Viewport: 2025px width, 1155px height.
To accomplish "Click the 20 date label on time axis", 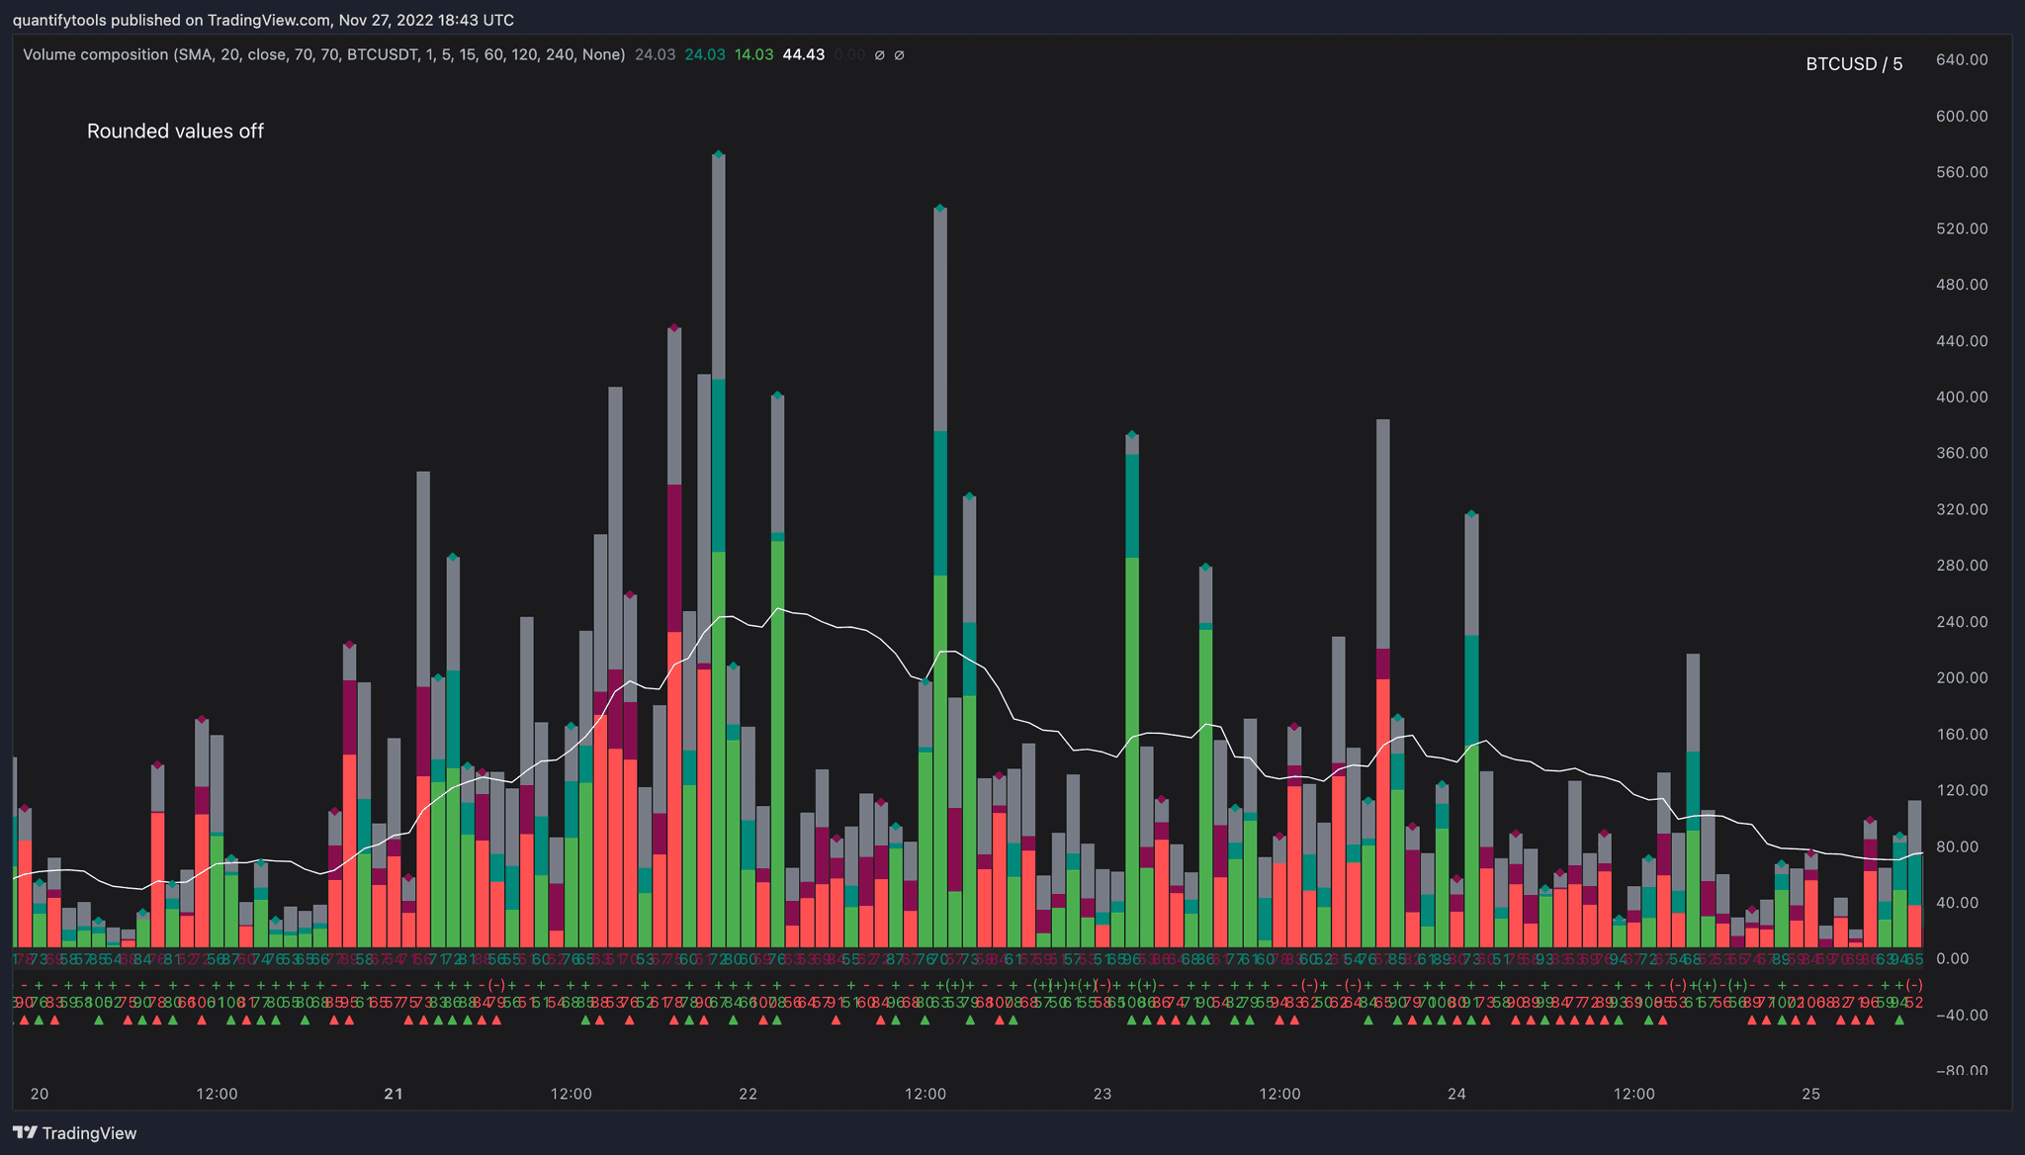I will 40,1094.
